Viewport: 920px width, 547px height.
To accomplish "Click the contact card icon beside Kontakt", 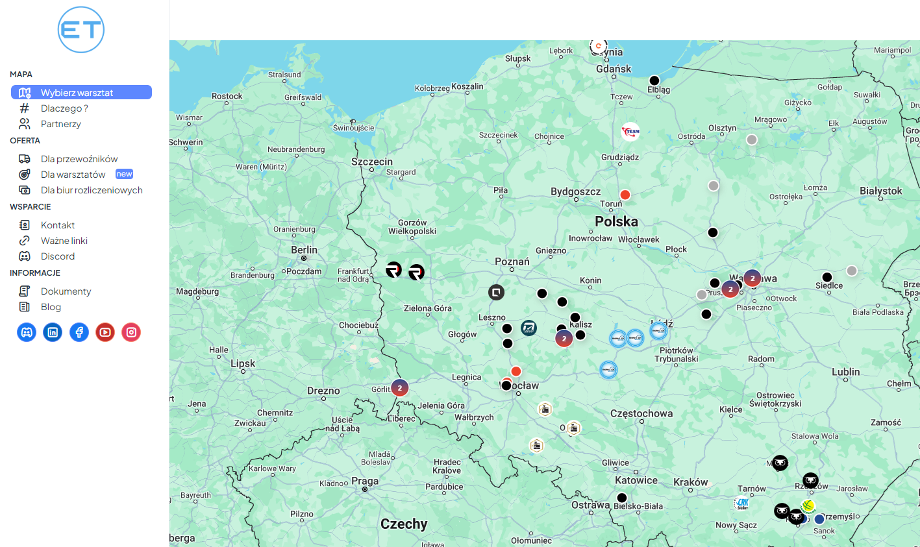I will pos(25,225).
